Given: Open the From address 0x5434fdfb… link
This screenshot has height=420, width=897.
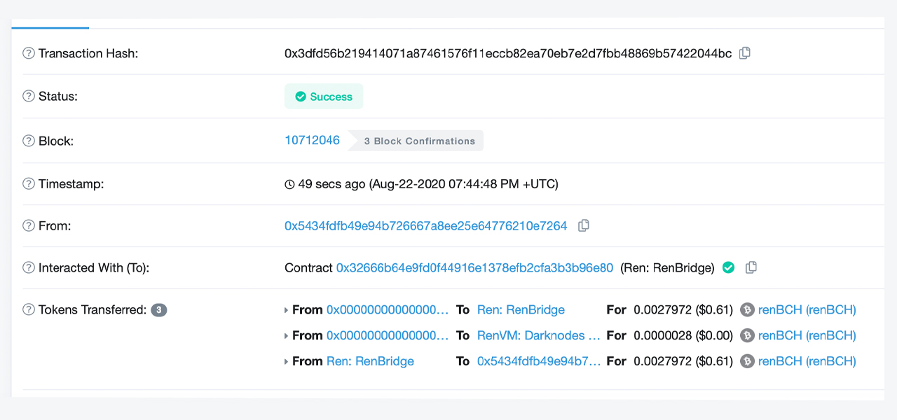Looking at the screenshot, I should [425, 225].
